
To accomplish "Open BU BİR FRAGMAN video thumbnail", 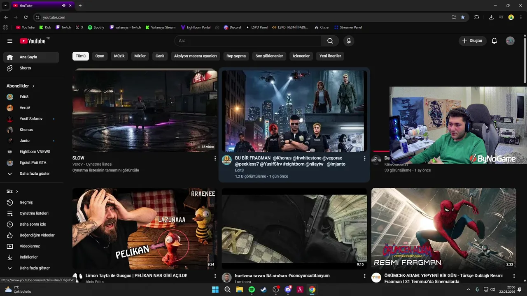I will 294,111.
